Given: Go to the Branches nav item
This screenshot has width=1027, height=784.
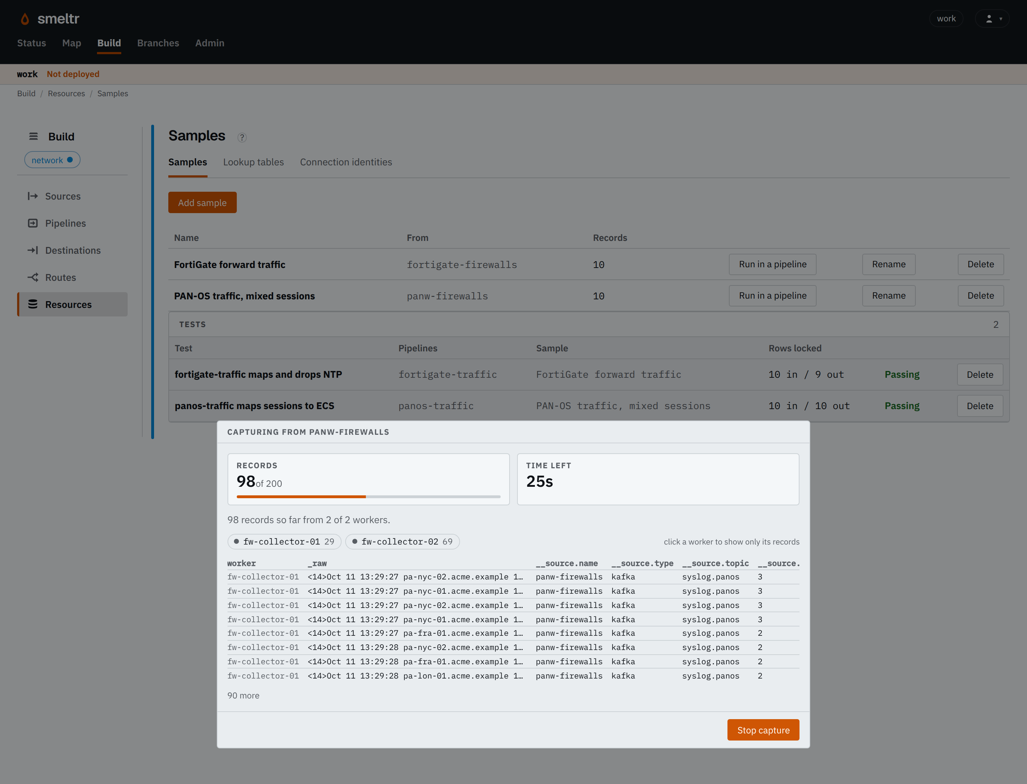Looking at the screenshot, I should [158, 43].
